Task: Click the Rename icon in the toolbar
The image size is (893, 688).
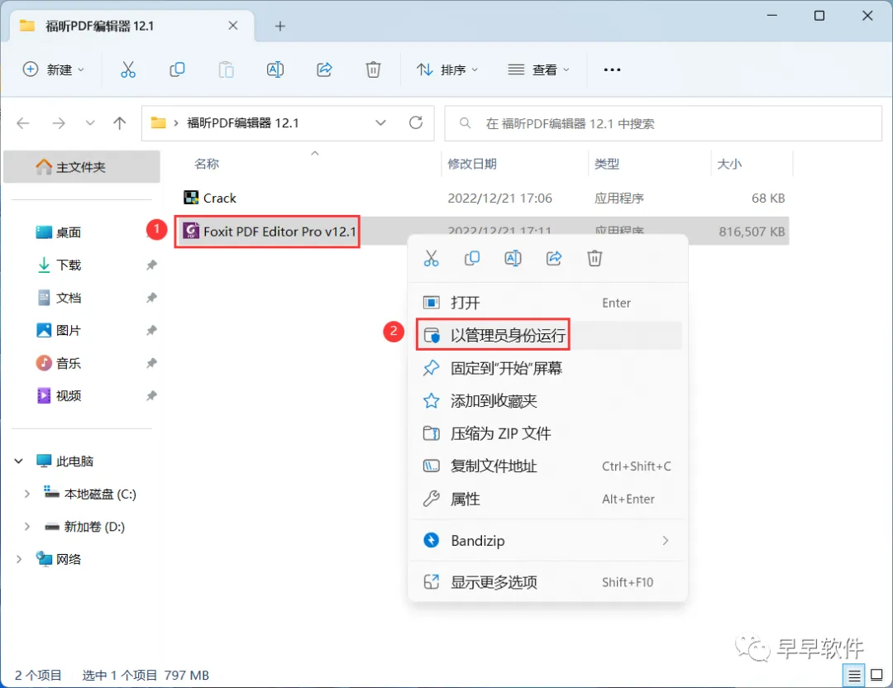Action: point(275,69)
